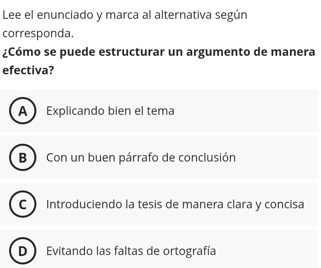Choose the "Evitando las faltas de ortografía" text
This screenshot has width=321, height=268.
(131, 251)
